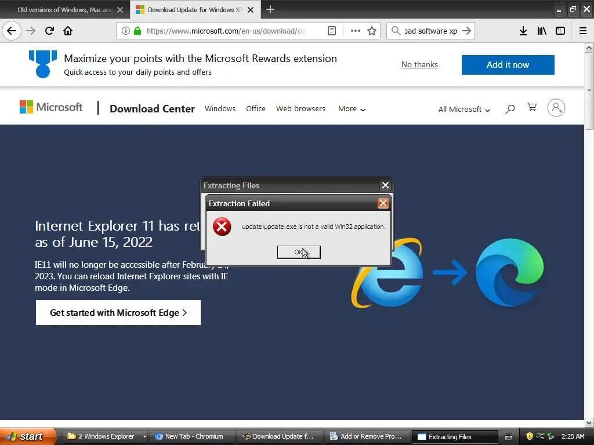Toggle Reader View icon in address bar
This screenshot has width=594, height=445.
coord(331,31)
